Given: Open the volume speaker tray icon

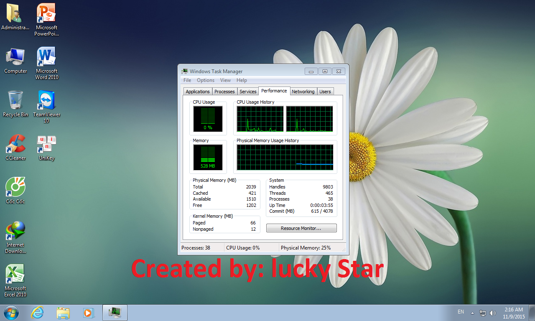Looking at the screenshot, I should pyautogui.click(x=493, y=313).
